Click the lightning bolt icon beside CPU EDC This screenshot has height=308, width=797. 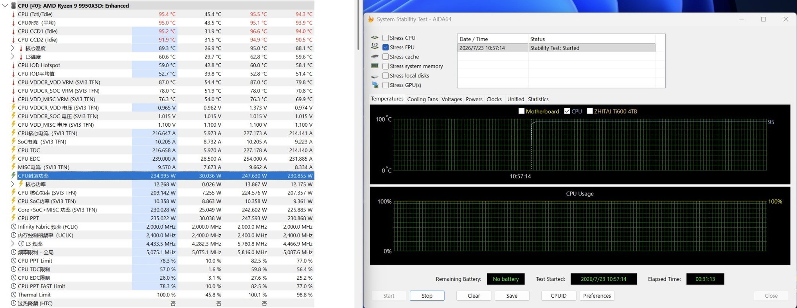13,159
